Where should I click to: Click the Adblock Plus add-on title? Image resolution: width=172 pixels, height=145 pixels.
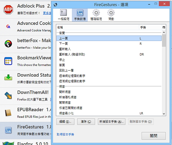pos(31,6)
